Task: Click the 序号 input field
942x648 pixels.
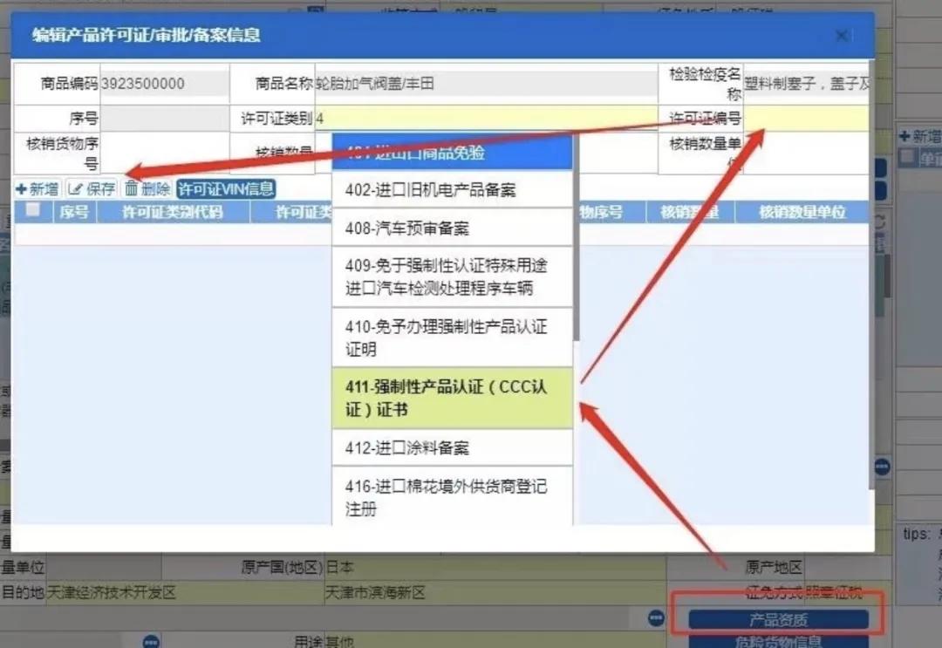Action: coord(166,118)
